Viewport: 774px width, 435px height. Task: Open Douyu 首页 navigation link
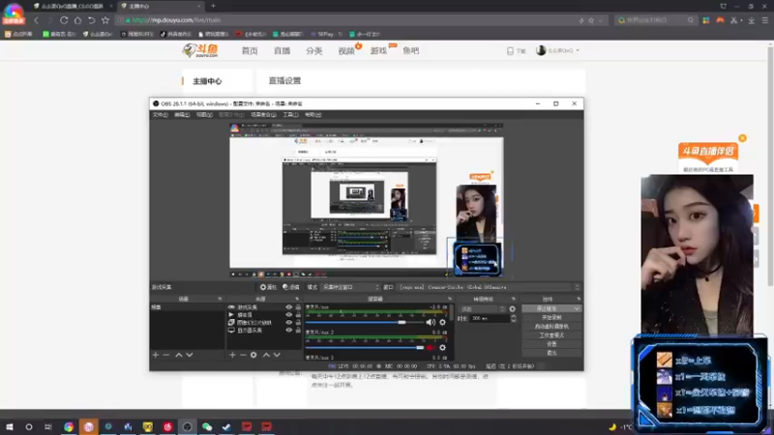[x=250, y=51]
